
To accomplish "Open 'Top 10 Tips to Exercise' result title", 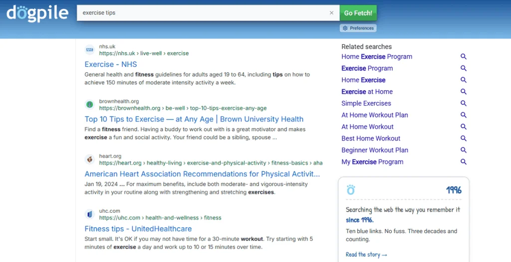I will click(x=194, y=119).
